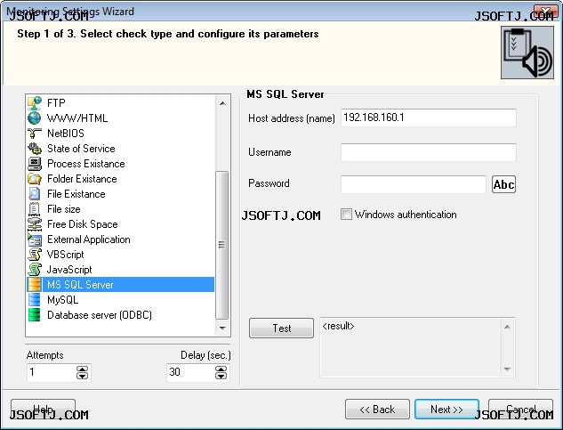The image size is (563, 430).
Task: Click check type list scroll up arrow
Action: [222, 103]
